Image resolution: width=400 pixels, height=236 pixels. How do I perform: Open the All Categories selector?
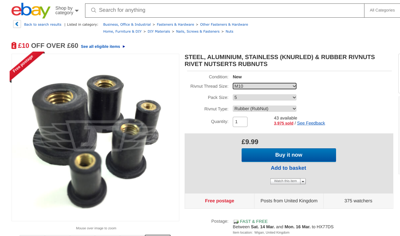coord(382,10)
